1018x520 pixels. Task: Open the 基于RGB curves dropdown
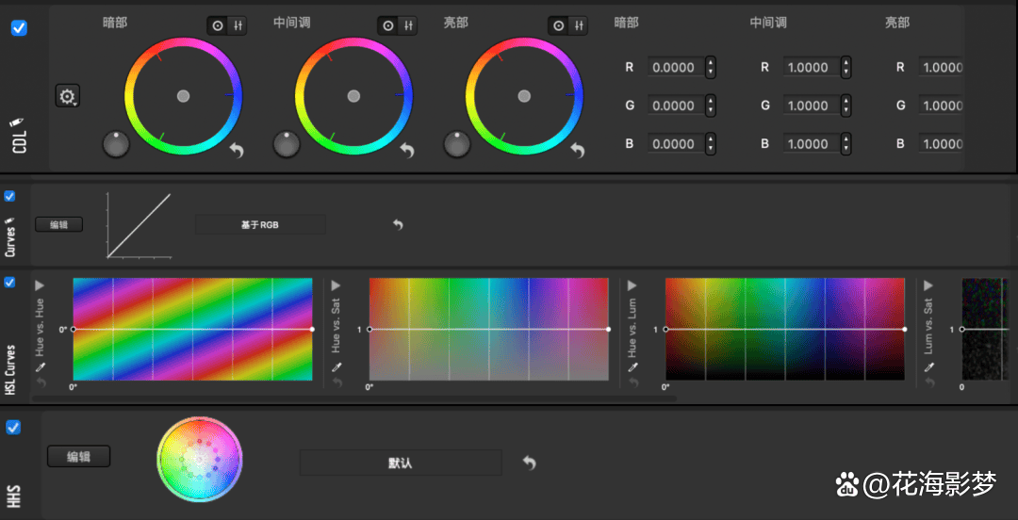click(259, 224)
